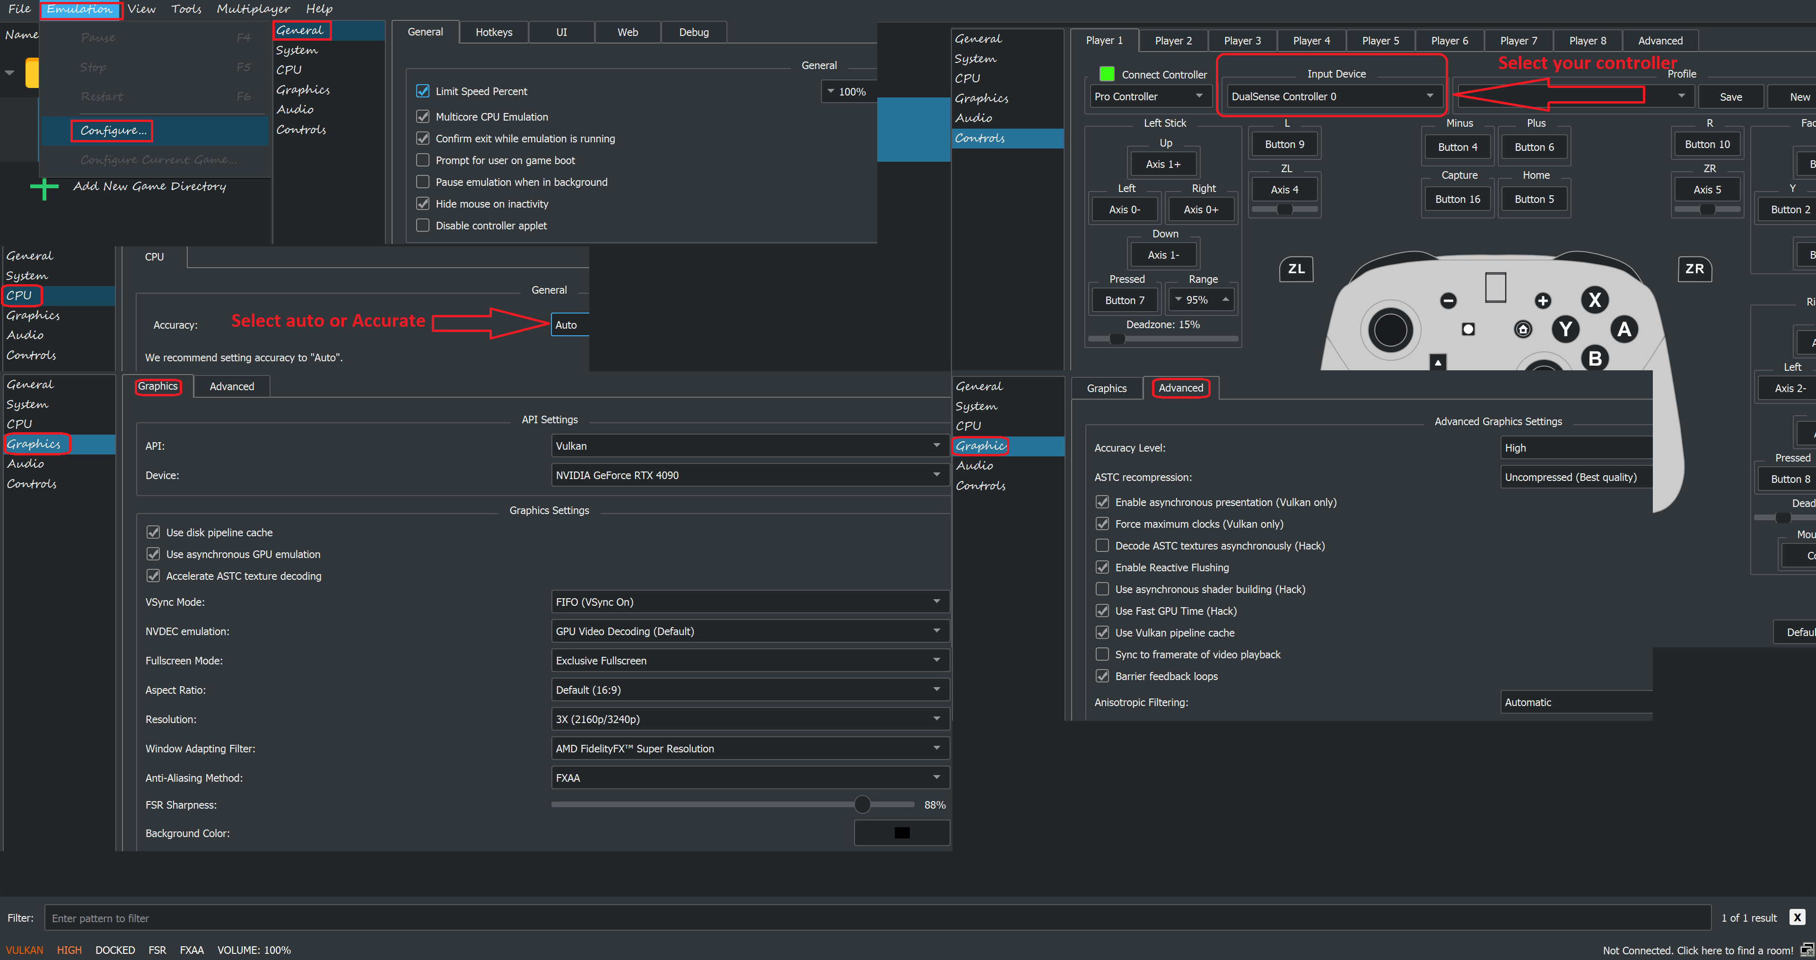
Task: Open the Device dropdown showing RTX 4090
Action: pyautogui.click(x=750, y=475)
